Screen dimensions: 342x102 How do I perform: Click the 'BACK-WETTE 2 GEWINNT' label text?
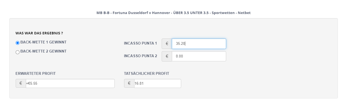coord(43,51)
